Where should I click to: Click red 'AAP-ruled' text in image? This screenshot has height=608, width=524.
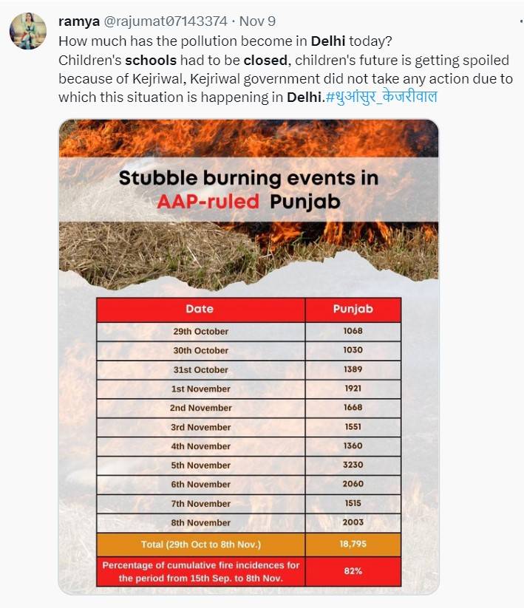click(x=208, y=201)
